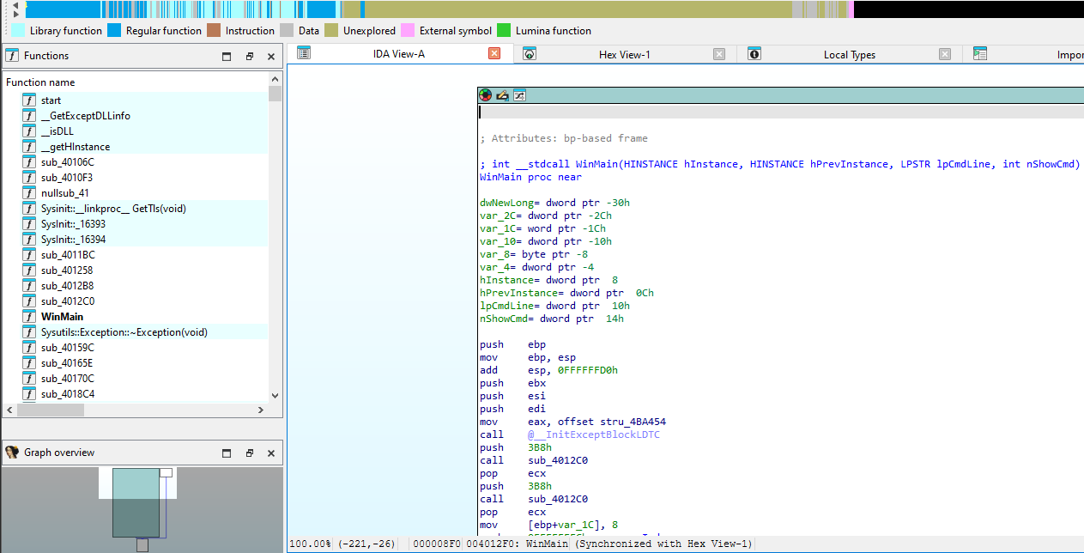Click the functions list right scroll arrow
1084x553 pixels.
pos(262,410)
